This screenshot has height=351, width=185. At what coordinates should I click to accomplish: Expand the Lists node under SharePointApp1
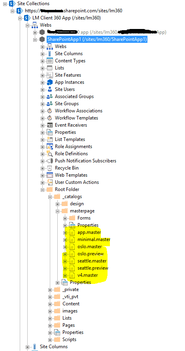(x=42, y=68)
